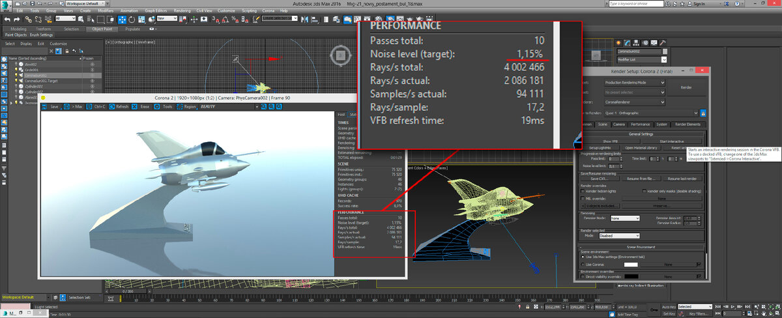Activate the Select and Move tool

coord(123,20)
